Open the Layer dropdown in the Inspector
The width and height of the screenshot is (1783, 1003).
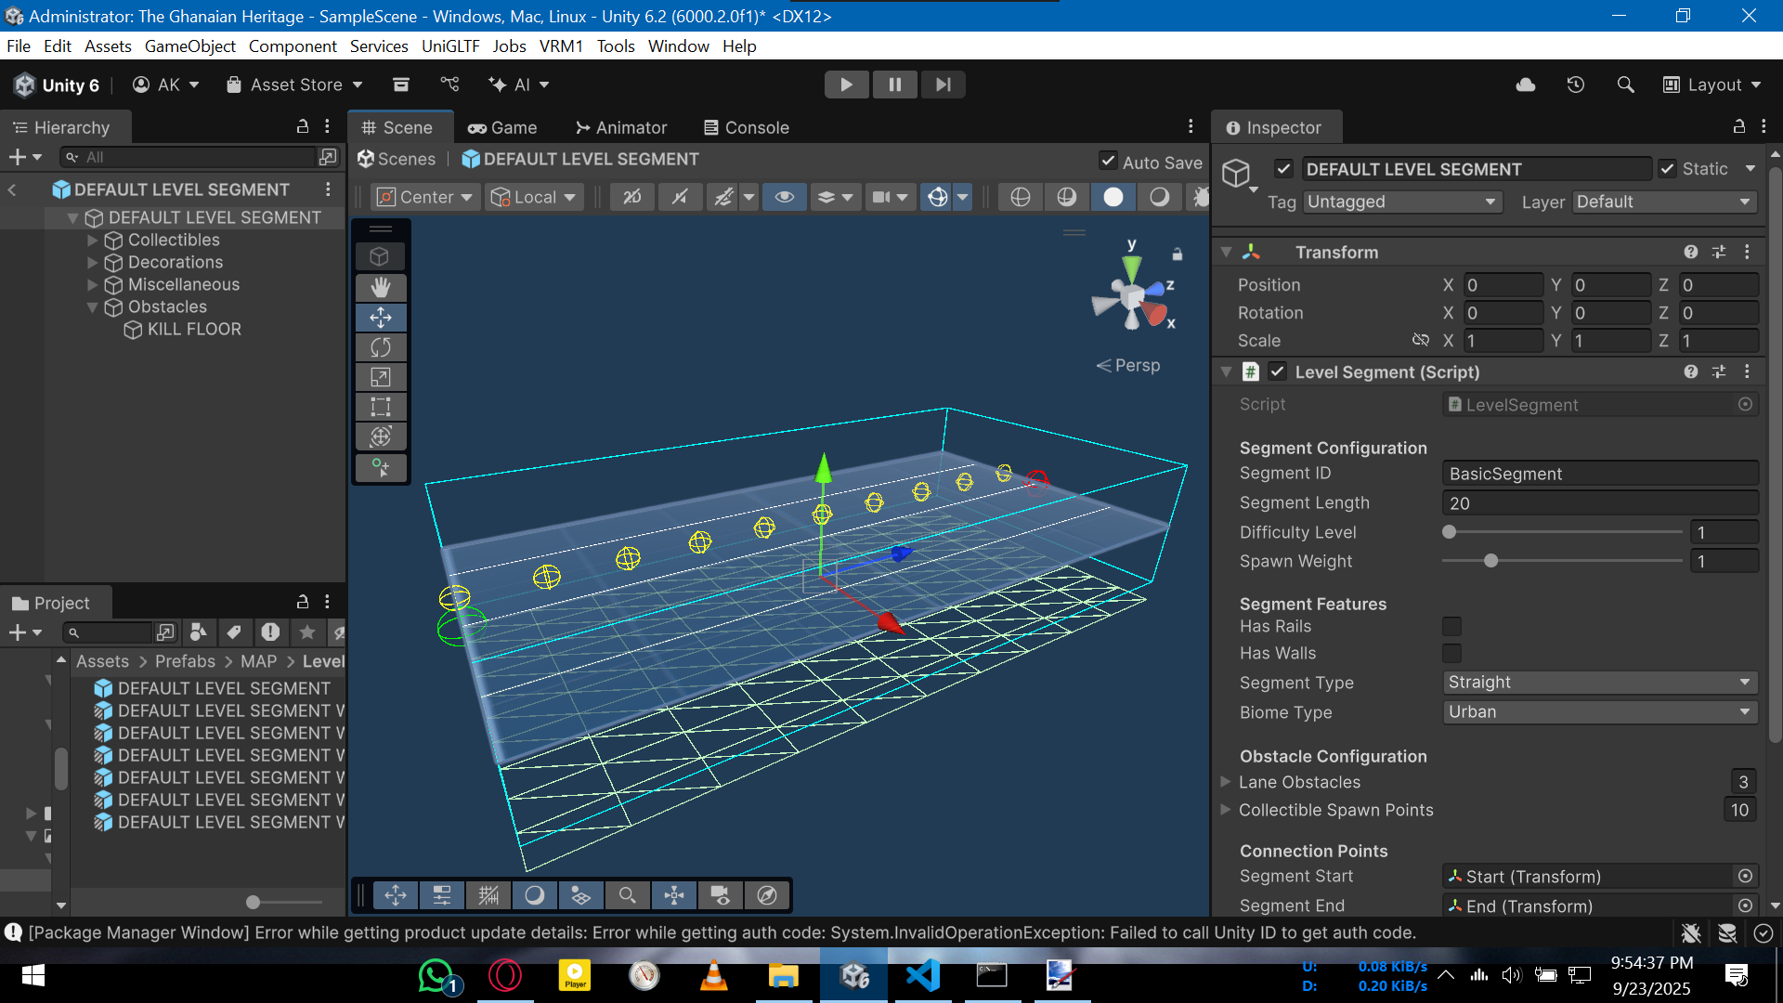point(1662,202)
